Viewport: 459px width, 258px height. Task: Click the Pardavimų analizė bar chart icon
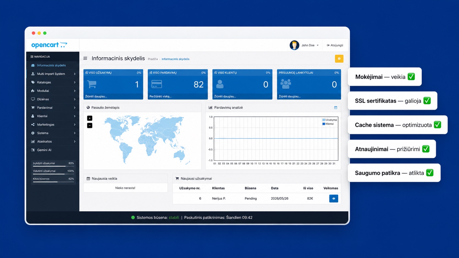click(211, 107)
